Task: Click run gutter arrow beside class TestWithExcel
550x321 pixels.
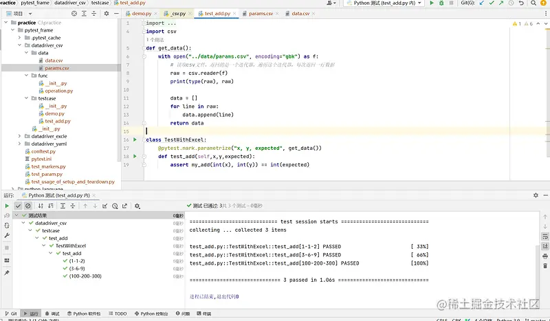Action: click(x=135, y=140)
